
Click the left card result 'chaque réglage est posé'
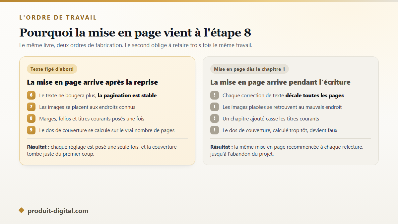(102, 150)
